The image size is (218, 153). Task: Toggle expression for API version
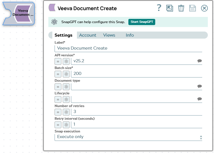(58, 61)
